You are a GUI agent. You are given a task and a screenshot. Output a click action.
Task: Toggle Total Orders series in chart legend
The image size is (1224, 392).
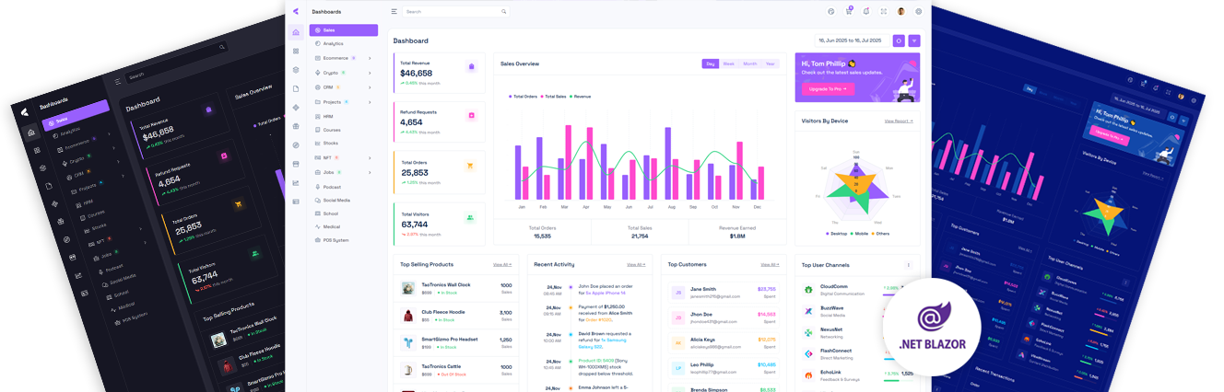524,96
